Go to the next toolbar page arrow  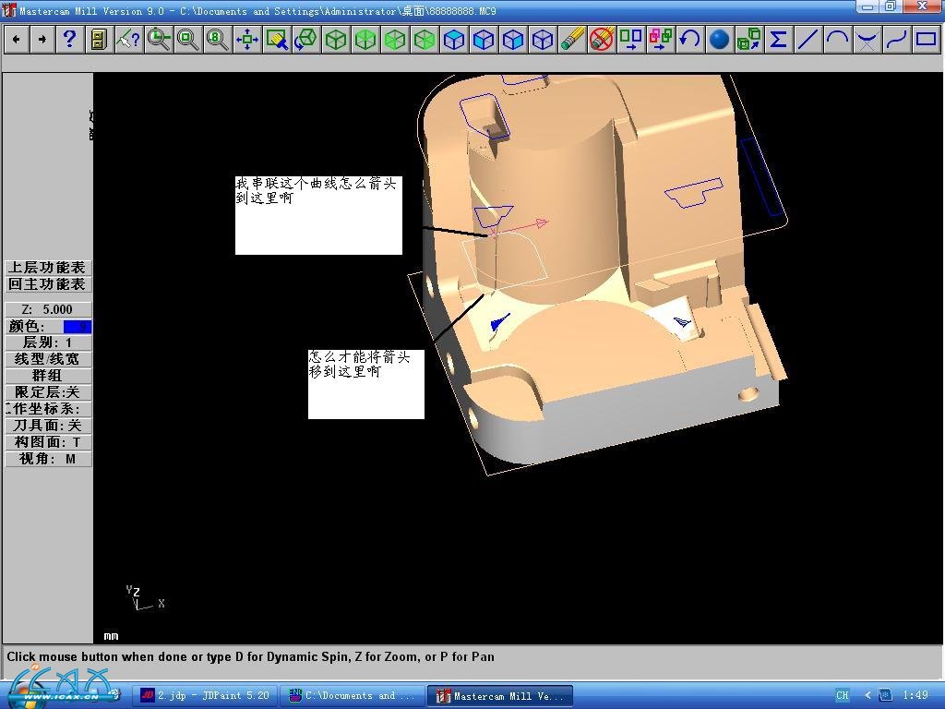click(42, 40)
